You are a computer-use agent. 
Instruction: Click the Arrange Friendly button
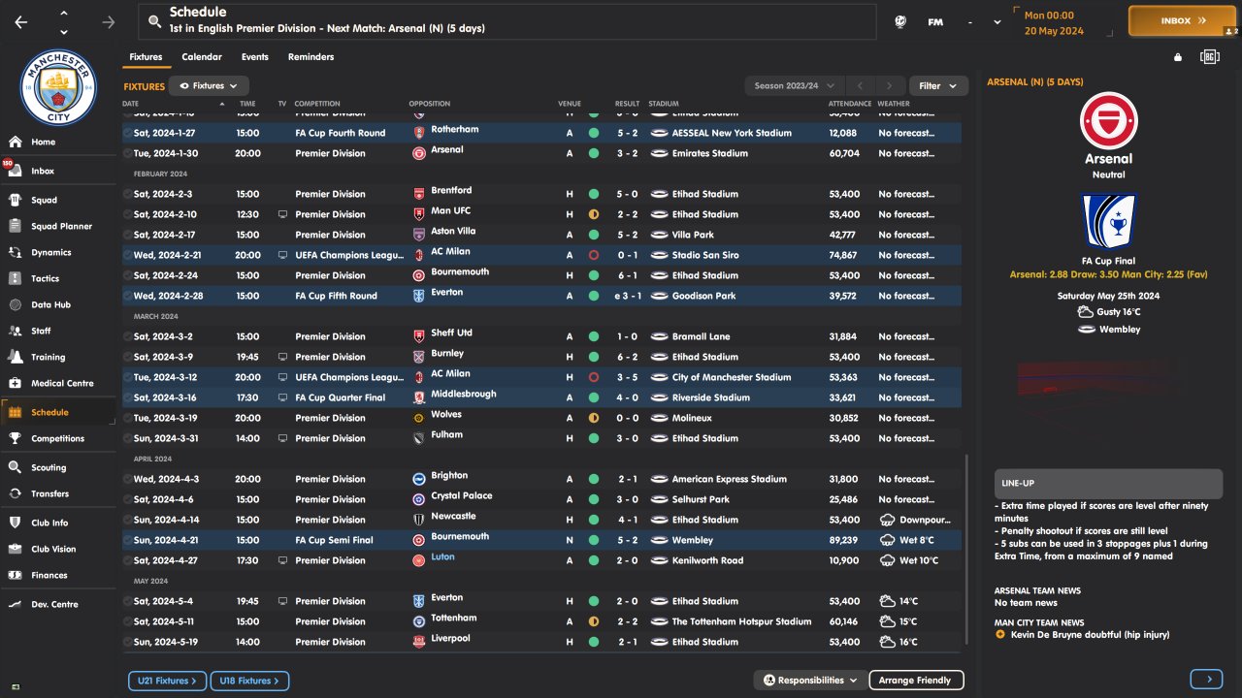[915, 681]
